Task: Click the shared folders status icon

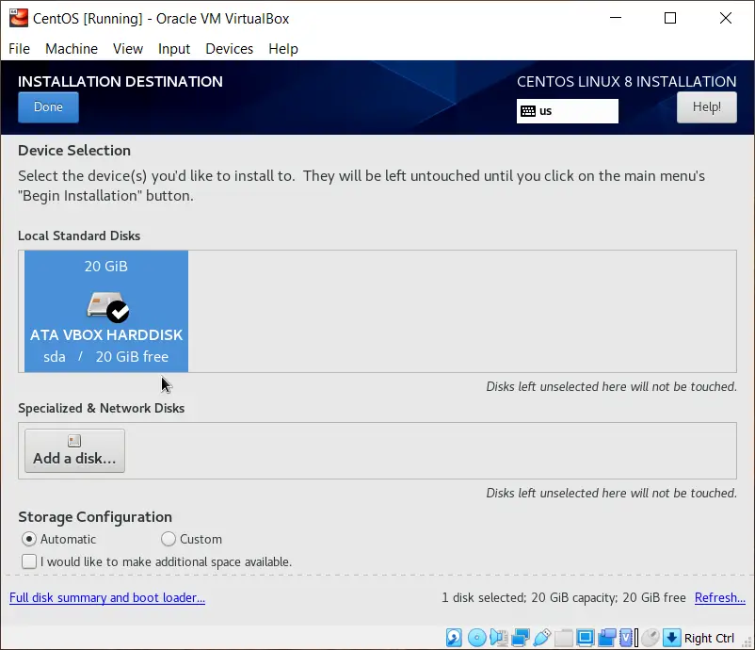Action: coord(563,638)
